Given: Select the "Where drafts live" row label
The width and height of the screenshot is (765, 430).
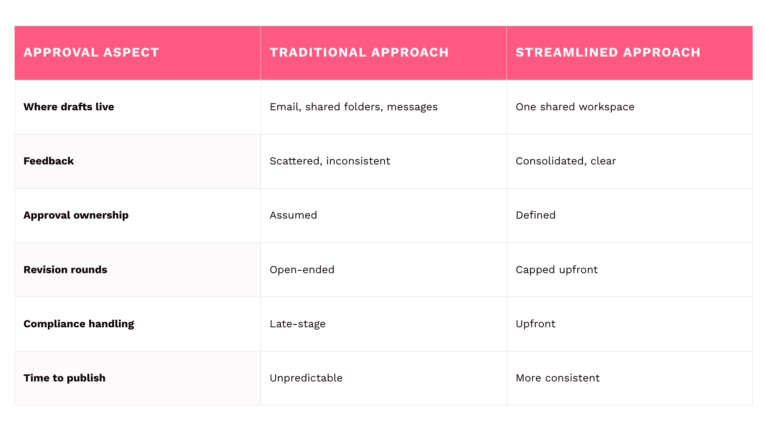Looking at the screenshot, I should click(x=69, y=107).
